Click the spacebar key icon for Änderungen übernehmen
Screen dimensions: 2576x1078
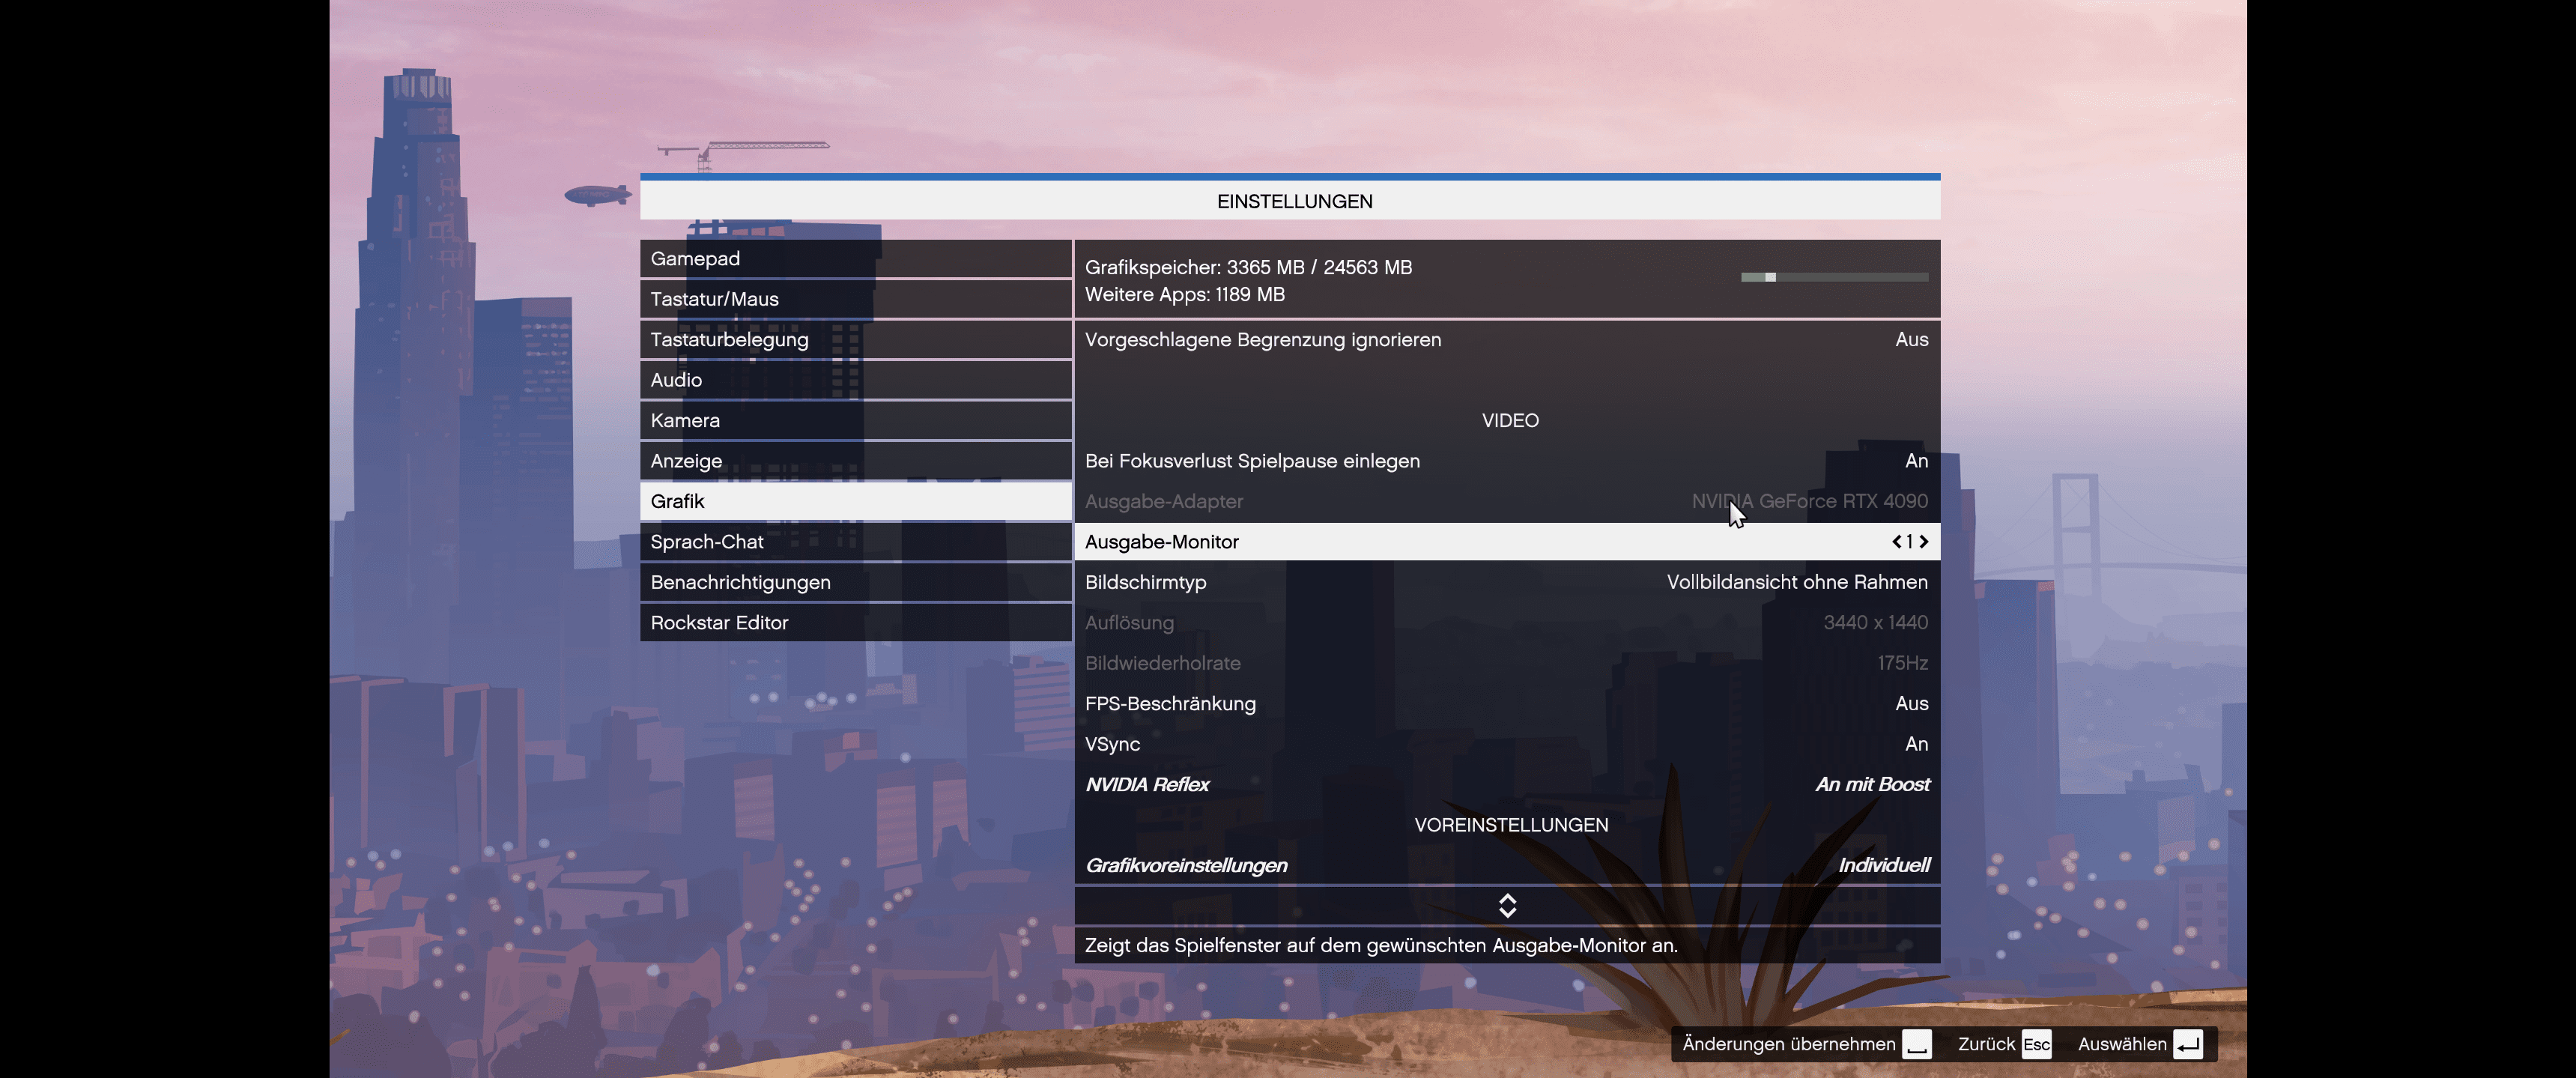pos(1916,1044)
